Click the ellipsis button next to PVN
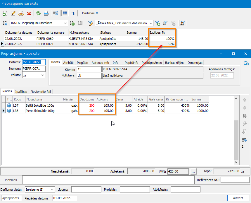The width and height of the screenshot is (251, 203). (x=193, y=171)
